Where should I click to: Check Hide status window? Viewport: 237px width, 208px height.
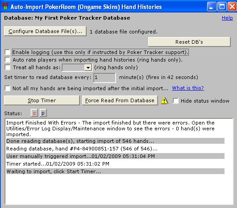click(x=176, y=100)
